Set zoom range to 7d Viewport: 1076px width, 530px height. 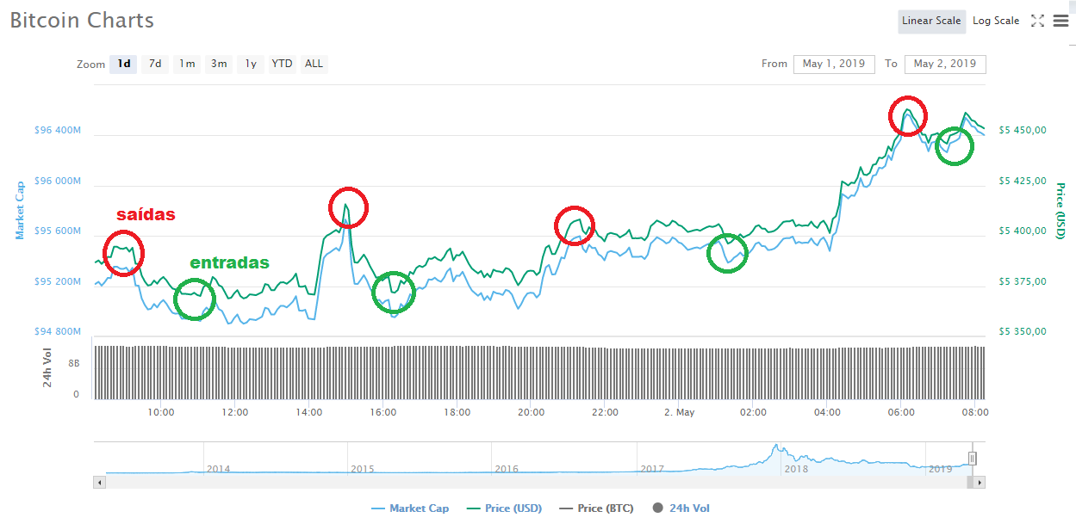click(155, 64)
